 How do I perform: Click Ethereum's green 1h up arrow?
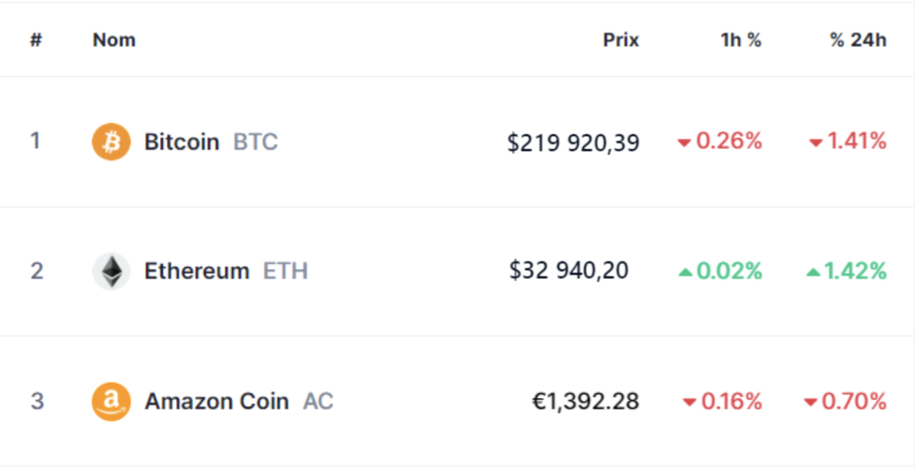[684, 272]
